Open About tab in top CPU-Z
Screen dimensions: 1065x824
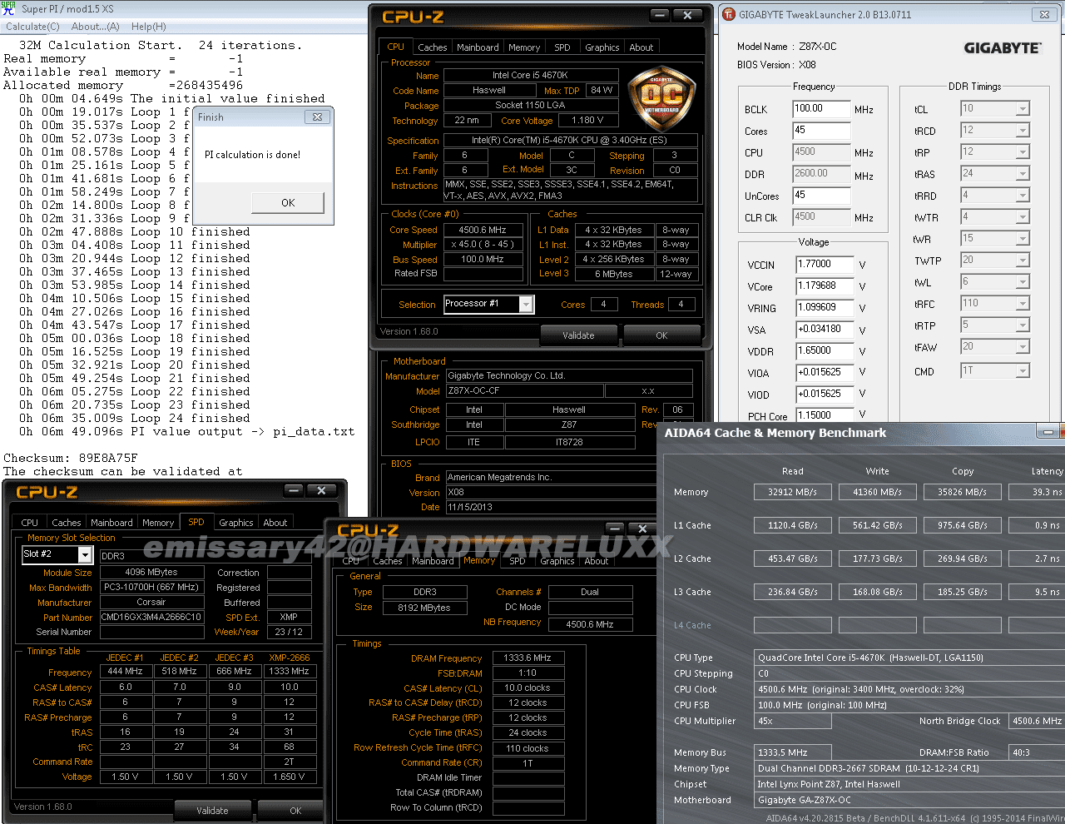[641, 47]
